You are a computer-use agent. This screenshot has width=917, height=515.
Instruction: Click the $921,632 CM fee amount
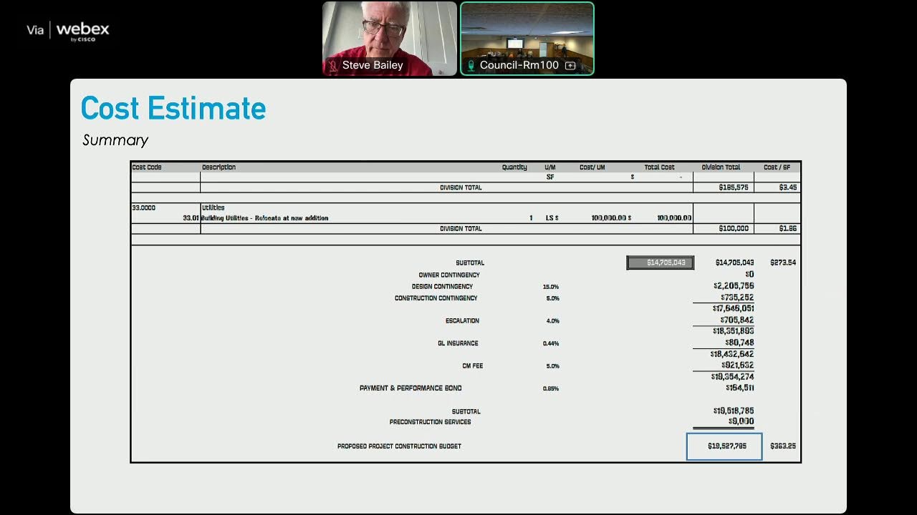pos(737,366)
